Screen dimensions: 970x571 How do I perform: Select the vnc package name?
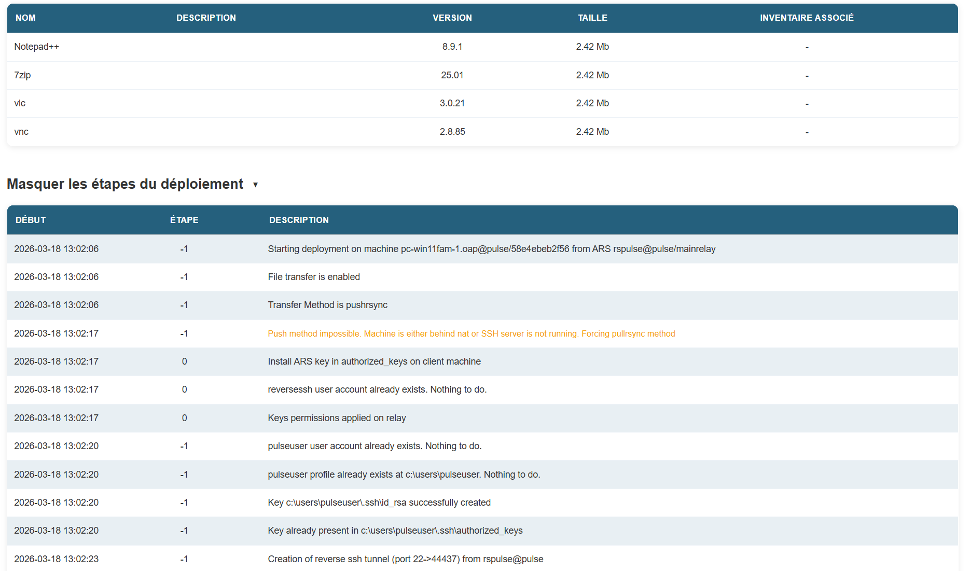point(21,132)
